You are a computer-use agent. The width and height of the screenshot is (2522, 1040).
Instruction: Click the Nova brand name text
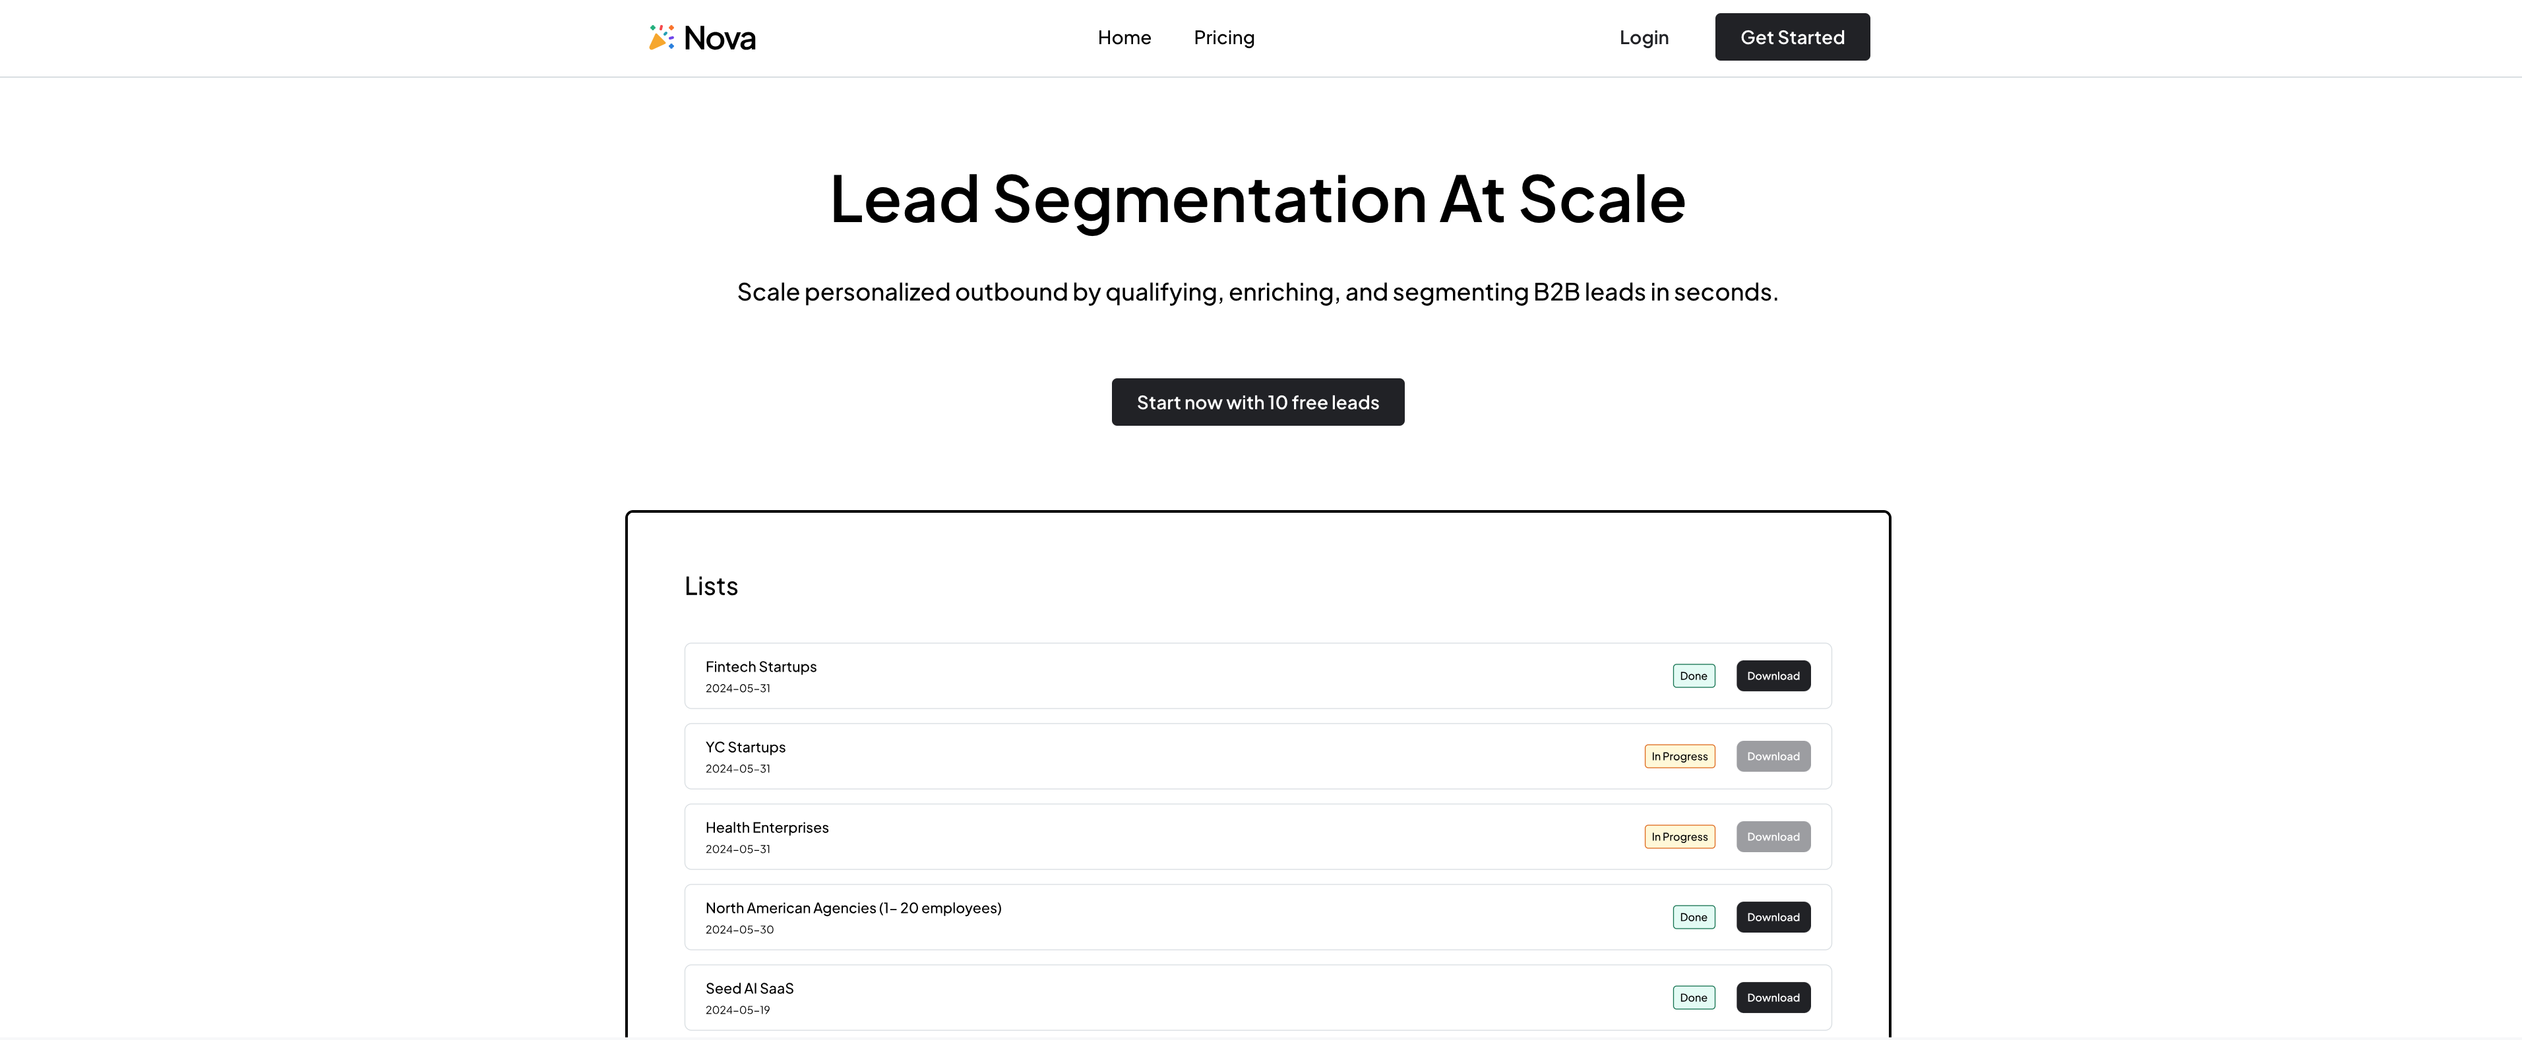tap(720, 38)
